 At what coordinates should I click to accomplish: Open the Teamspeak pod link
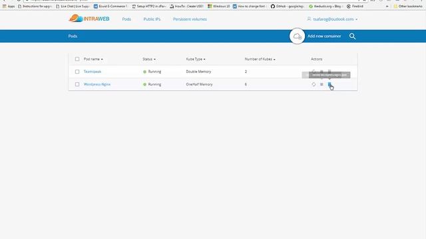pos(93,72)
